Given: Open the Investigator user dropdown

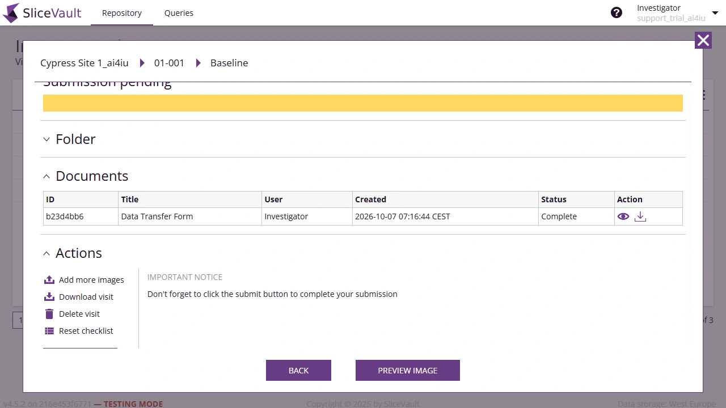Looking at the screenshot, I should [715, 13].
